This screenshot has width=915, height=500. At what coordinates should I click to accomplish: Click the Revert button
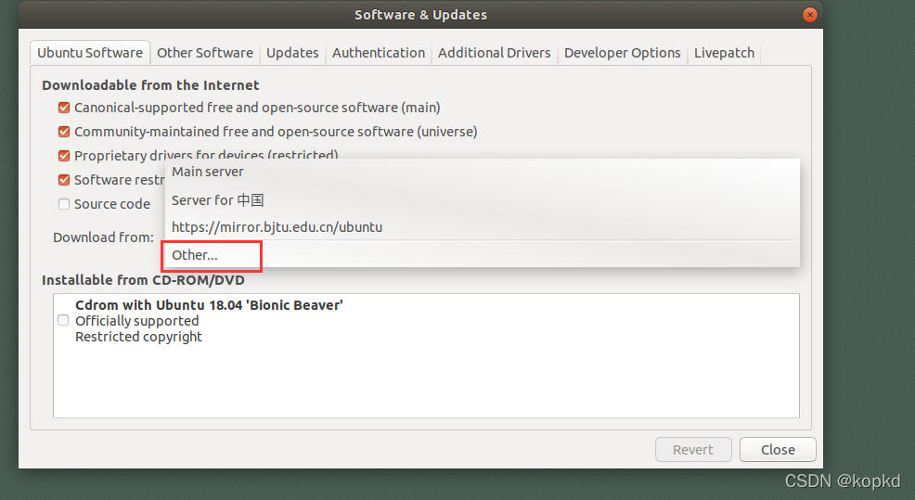click(x=692, y=450)
